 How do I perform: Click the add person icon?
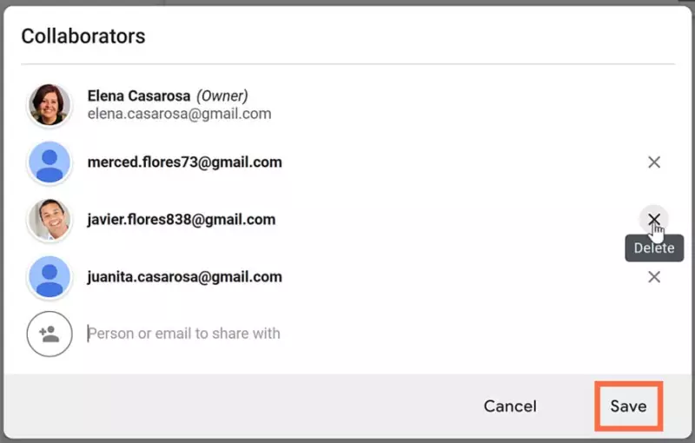[50, 334]
